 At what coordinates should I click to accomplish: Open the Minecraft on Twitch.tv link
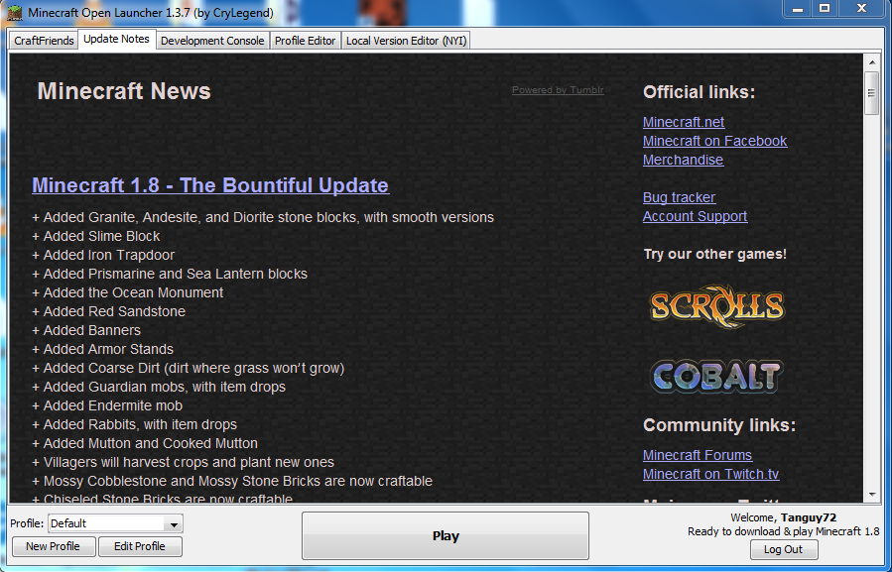pyautogui.click(x=711, y=474)
